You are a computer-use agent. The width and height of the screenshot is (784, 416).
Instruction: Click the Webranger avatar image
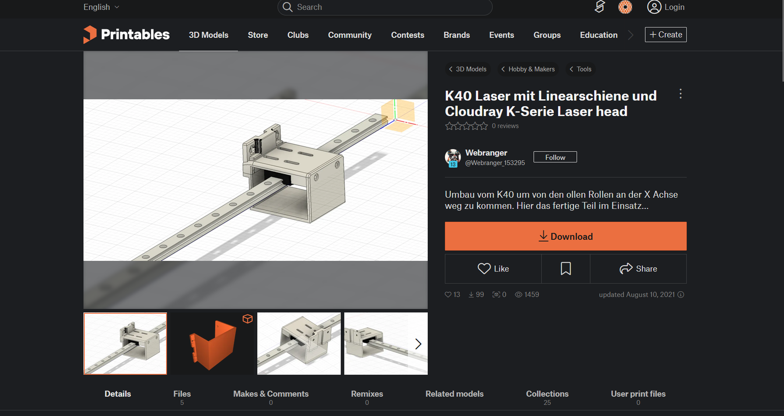tap(453, 158)
